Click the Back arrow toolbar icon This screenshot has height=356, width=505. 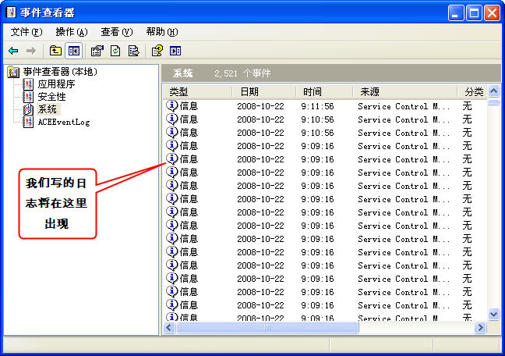[13, 51]
